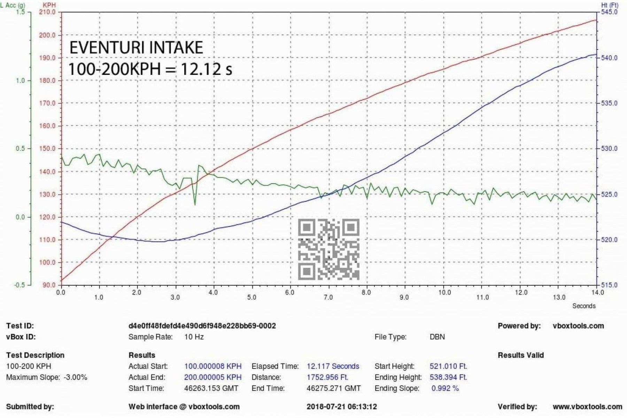Click the Actual End speed value
The height and width of the screenshot is (418, 627).
click(x=212, y=377)
